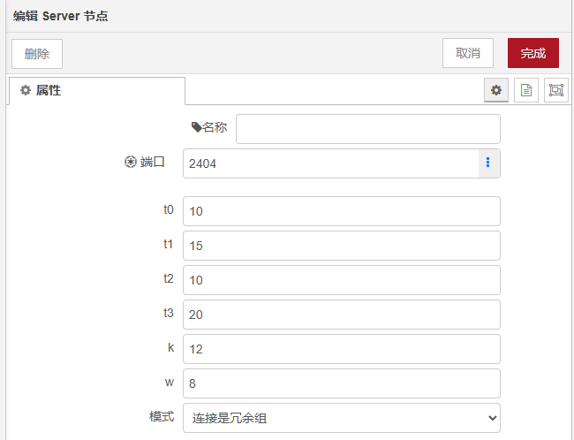Click the 端口 field showing 2404
574x440 pixels.
(x=330, y=163)
